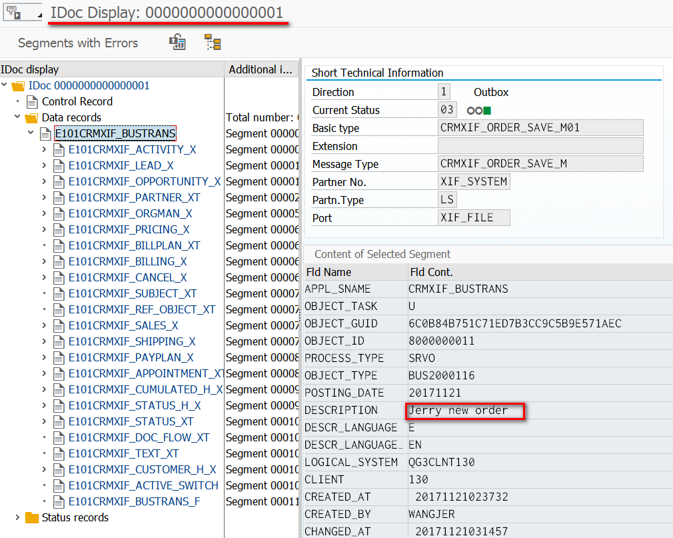673x538 pixels.
Task: Click the Partner No. field XIF_SYSTEM
Action: 474,181
